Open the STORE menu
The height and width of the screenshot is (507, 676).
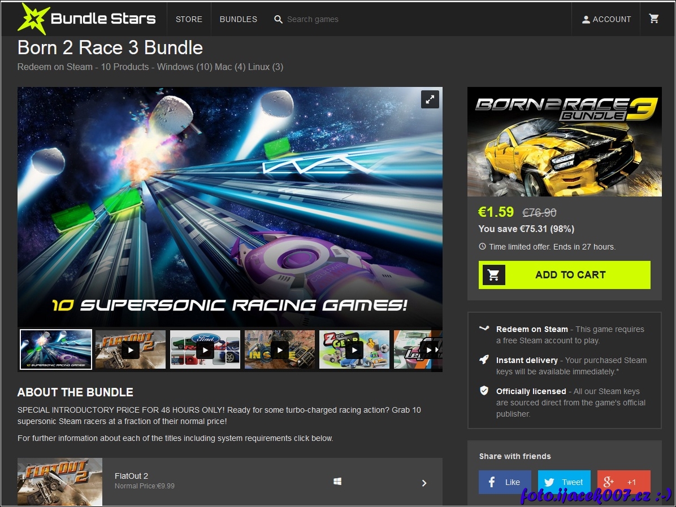point(189,19)
